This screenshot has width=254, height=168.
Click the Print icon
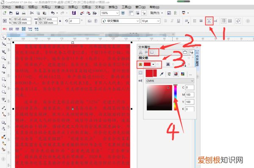point(24,13)
